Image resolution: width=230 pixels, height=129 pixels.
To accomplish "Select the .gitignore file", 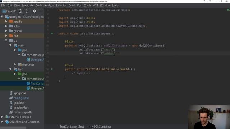I will [x=18, y=93].
